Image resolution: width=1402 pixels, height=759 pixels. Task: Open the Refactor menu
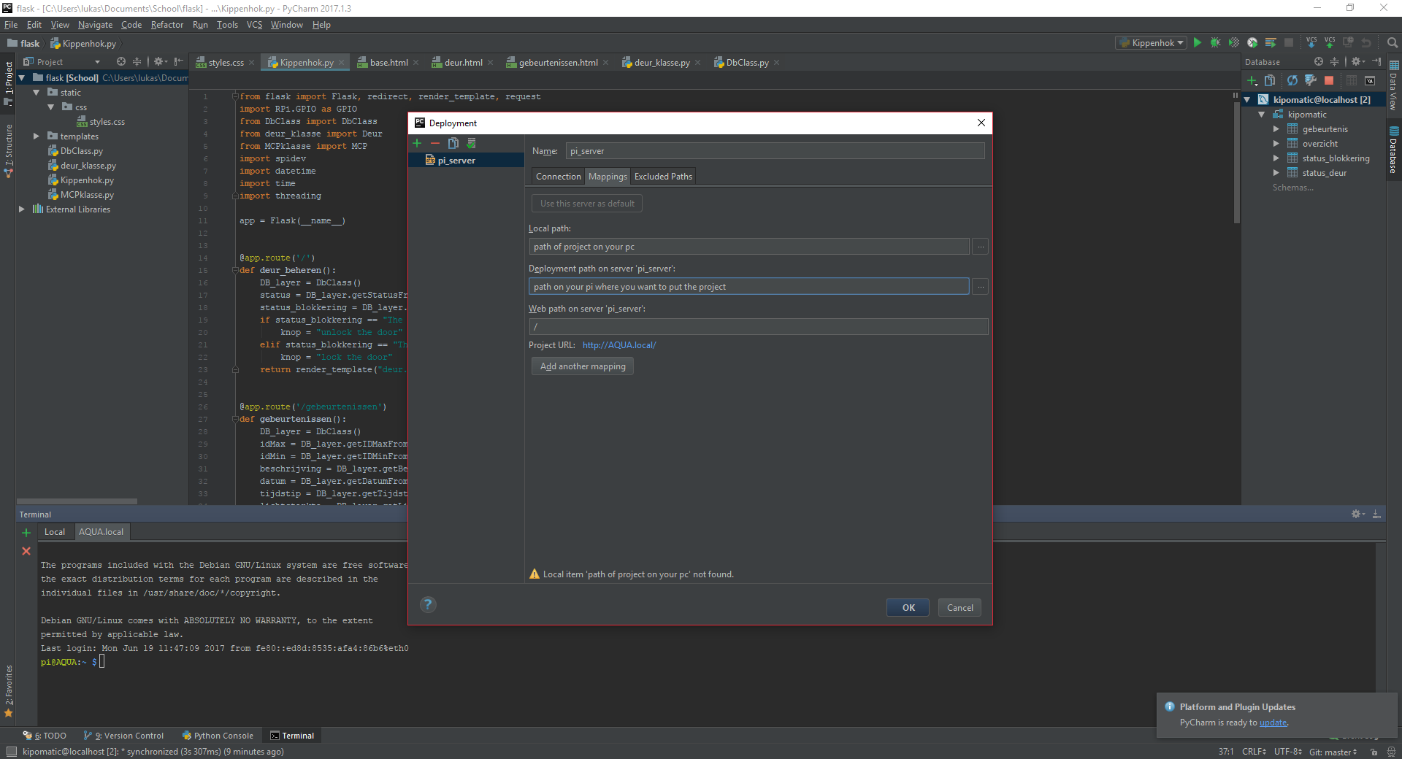pyautogui.click(x=166, y=25)
